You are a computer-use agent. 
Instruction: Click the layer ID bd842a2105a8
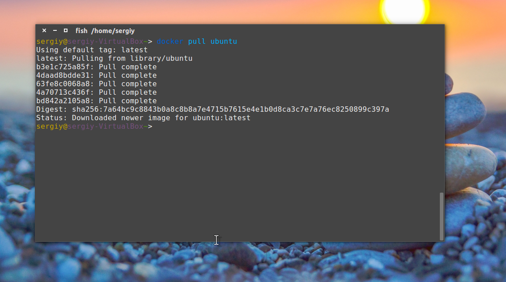63,101
